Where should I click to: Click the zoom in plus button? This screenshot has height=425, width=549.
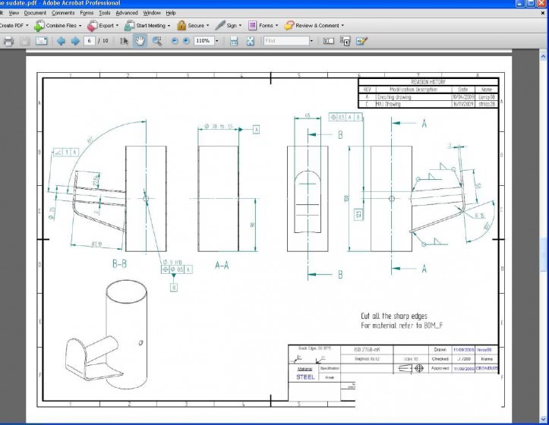pyautogui.click(x=186, y=41)
